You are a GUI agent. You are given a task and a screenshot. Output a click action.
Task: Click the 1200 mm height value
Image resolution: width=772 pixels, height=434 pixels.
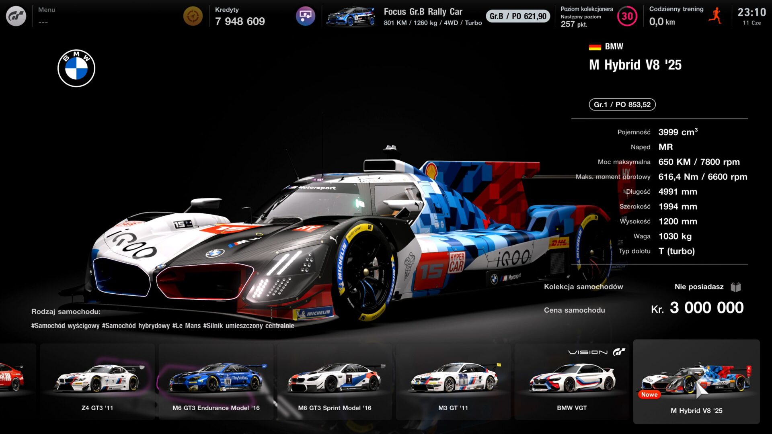pyautogui.click(x=678, y=221)
